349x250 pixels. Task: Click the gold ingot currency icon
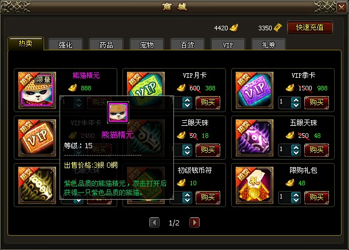coord(234,28)
